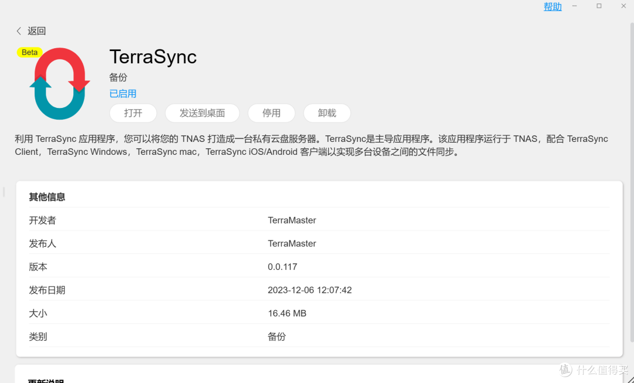The width and height of the screenshot is (634, 383).
Task: Click the 类别 row label
Action: 38,337
